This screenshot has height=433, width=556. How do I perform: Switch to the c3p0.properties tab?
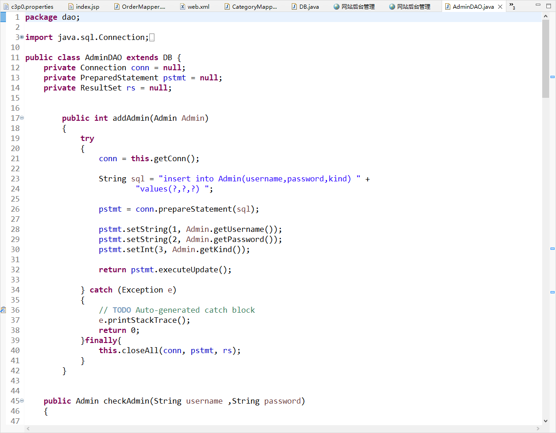point(28,7)
